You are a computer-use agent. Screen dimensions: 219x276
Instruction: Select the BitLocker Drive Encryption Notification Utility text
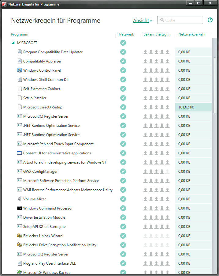tap(60, 245)
